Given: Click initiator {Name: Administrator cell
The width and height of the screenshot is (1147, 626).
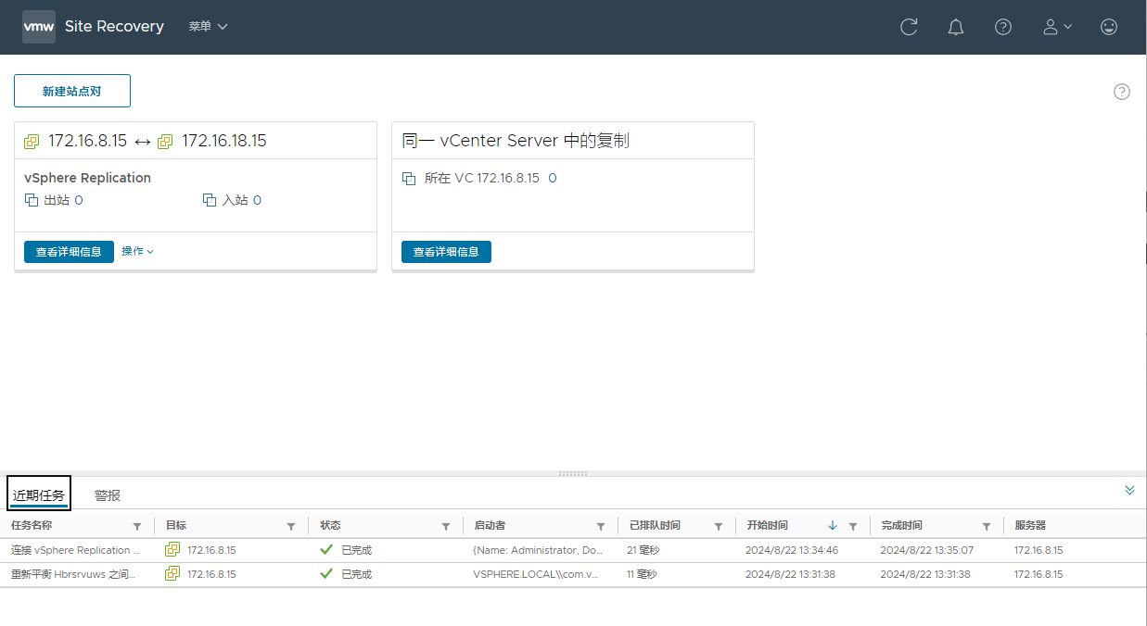Looking at the screenshot, I should click(x=538, y=550).
